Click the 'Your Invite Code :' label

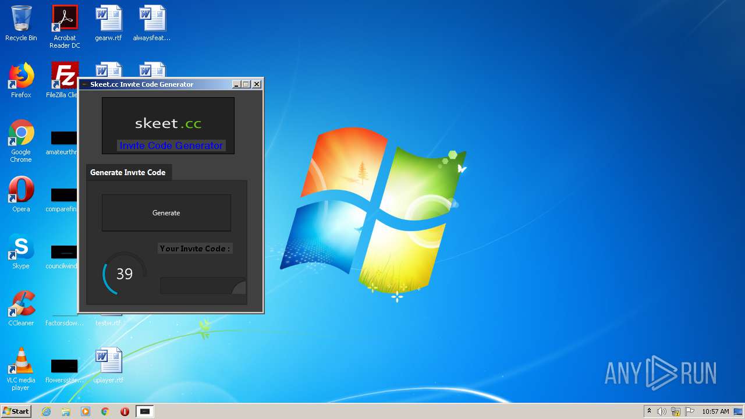click(195, 248)
